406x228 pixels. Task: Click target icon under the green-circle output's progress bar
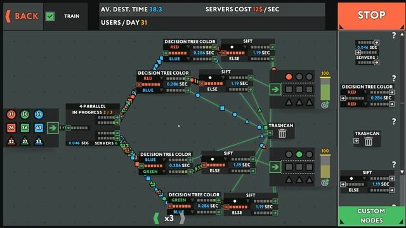tap(325, 182)
